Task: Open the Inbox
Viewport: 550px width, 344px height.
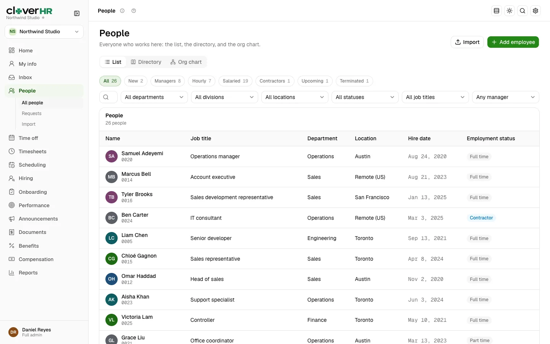Action: pyautogui.click(x=44, y=77)
